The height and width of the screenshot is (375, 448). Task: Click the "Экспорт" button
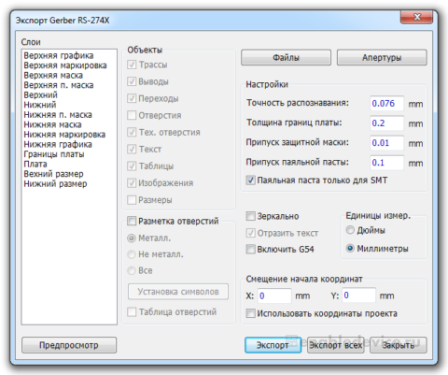point(273,345)
